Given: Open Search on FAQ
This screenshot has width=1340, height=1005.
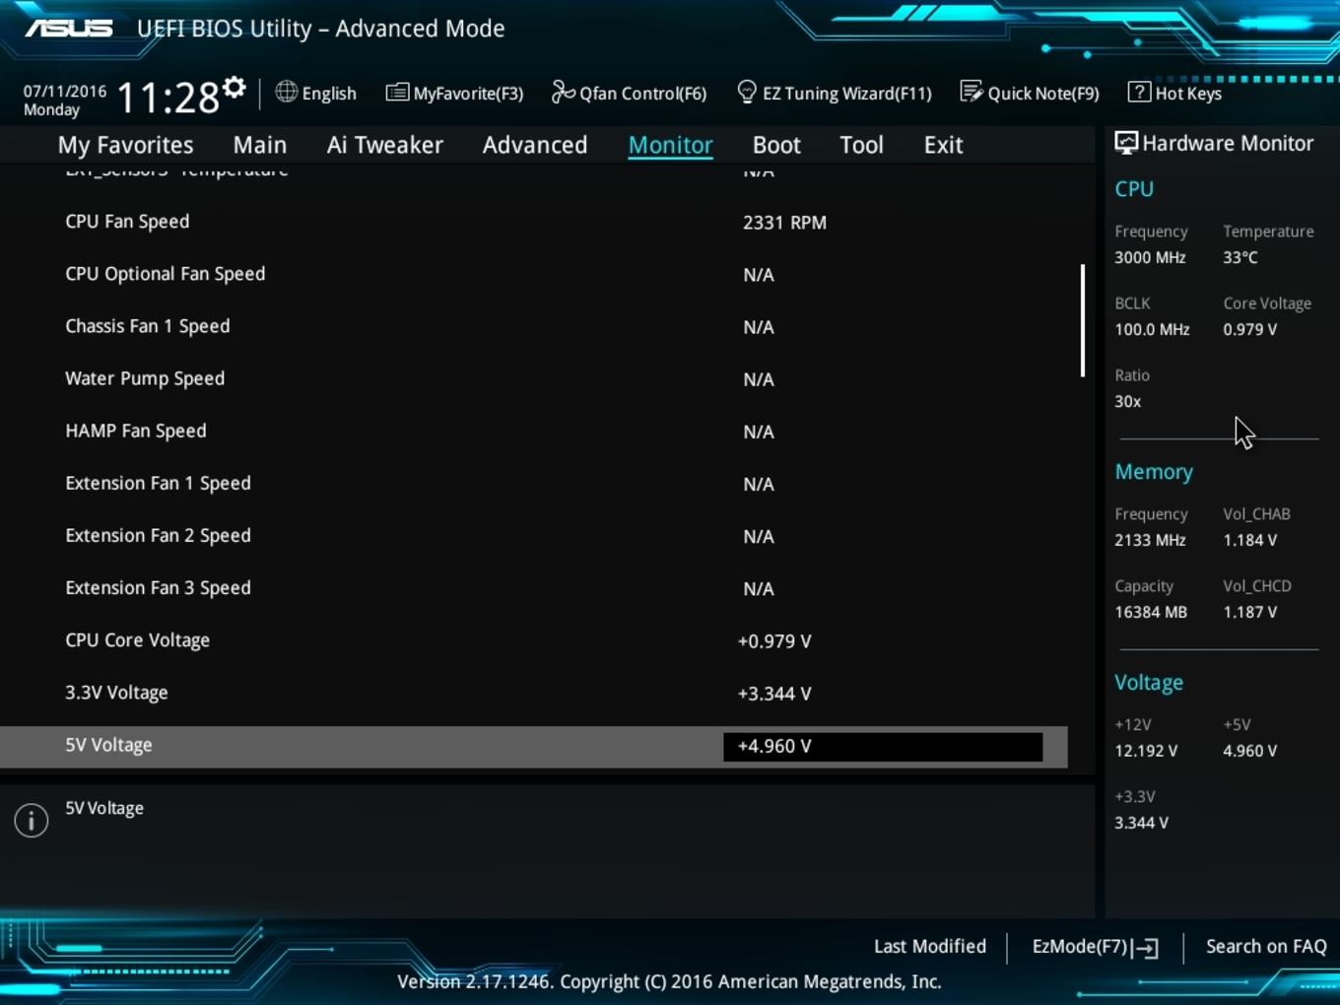Looking at the screenshot, I should pyautogui.click(x=1266, y=946).
